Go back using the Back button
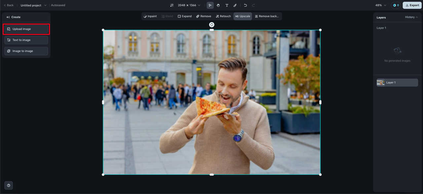 9,5
